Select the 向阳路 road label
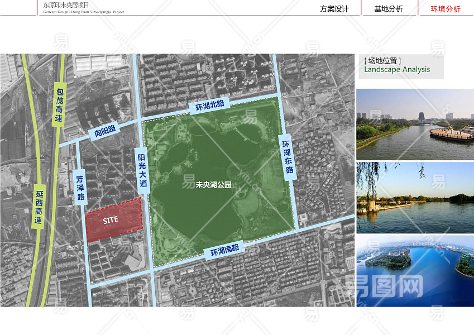This screenshot has height=335, width=474. (105, 132)
